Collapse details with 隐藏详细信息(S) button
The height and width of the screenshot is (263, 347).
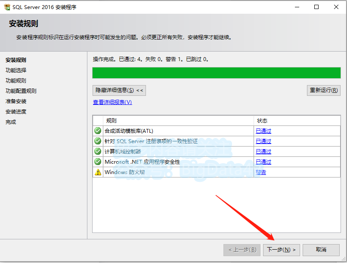point(119,90)
